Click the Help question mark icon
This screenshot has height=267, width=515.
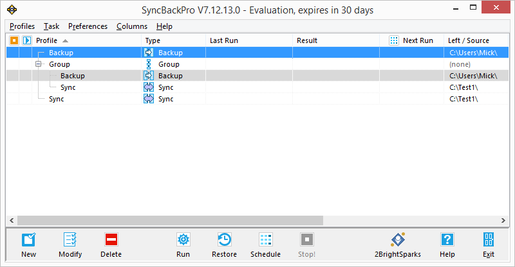[x=447, y=240]
